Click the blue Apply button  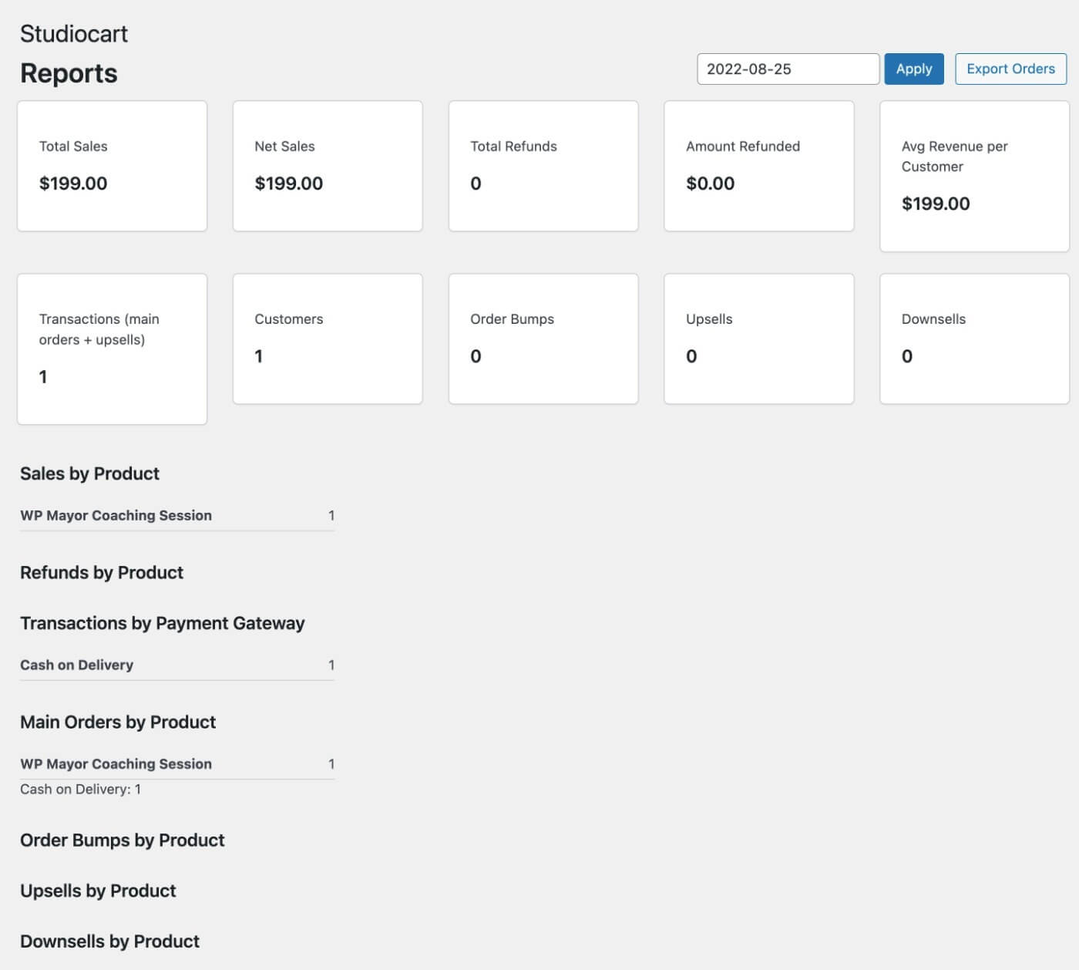914,69
